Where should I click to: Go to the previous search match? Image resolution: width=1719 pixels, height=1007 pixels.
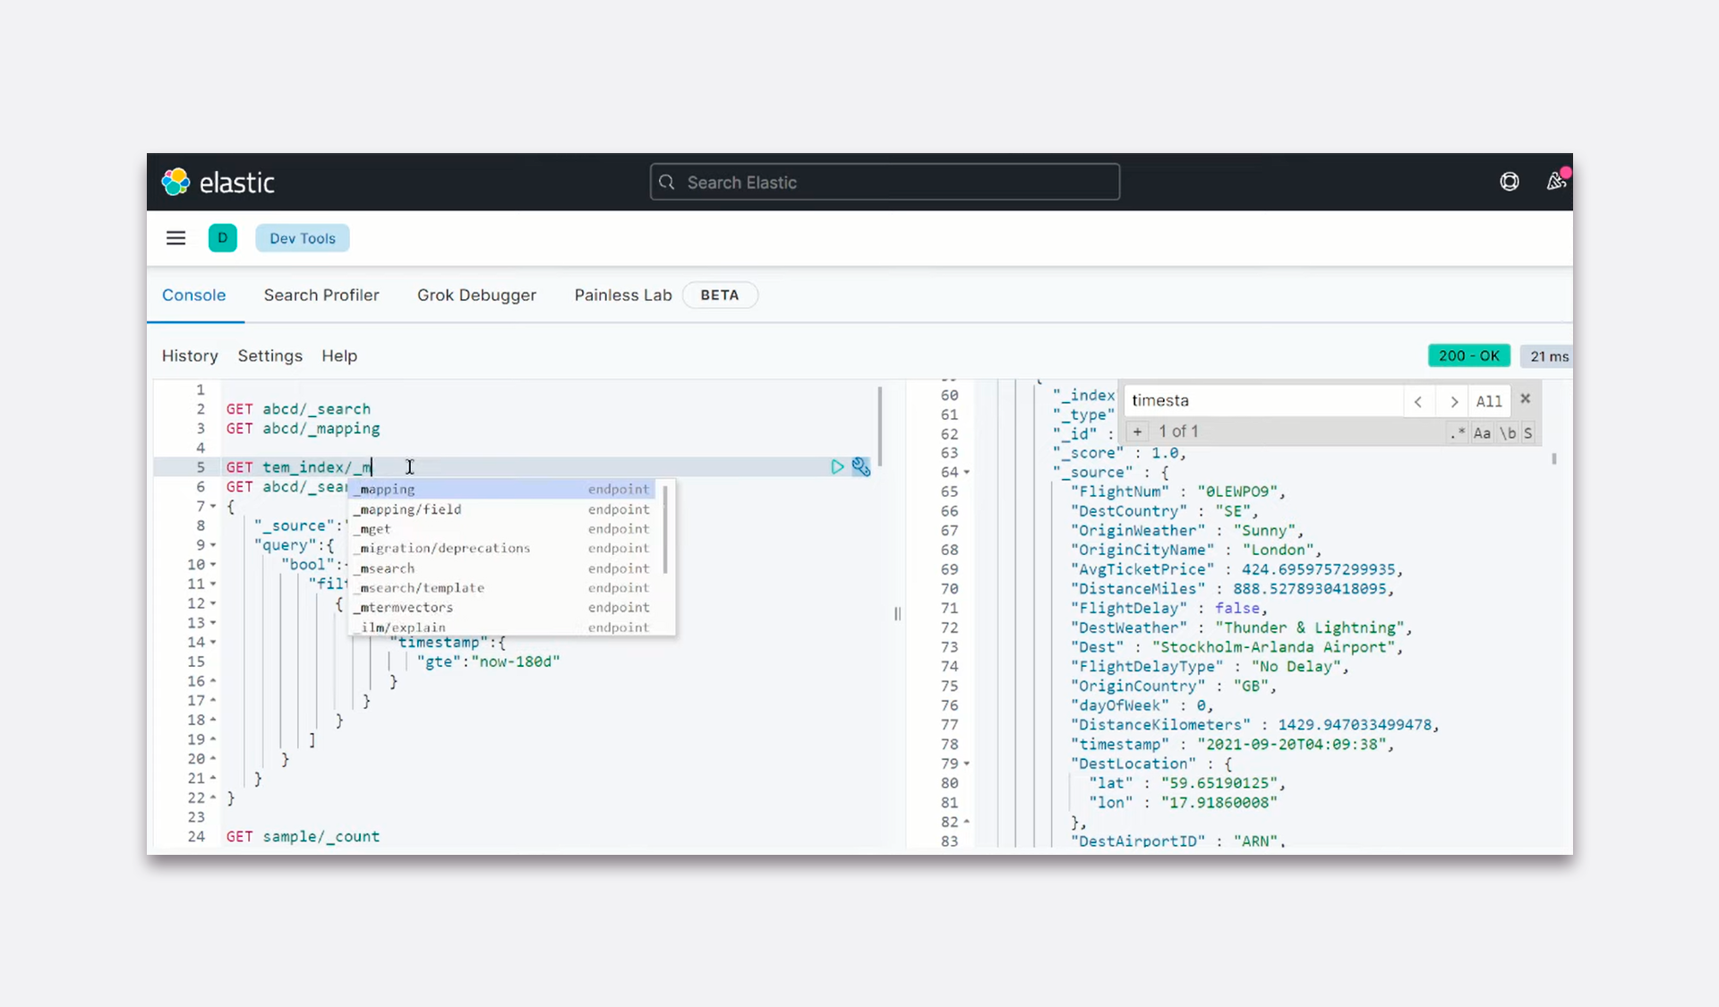coord(1418,401)
